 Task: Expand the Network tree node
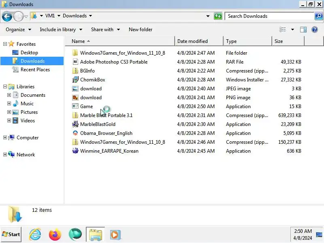5,154
